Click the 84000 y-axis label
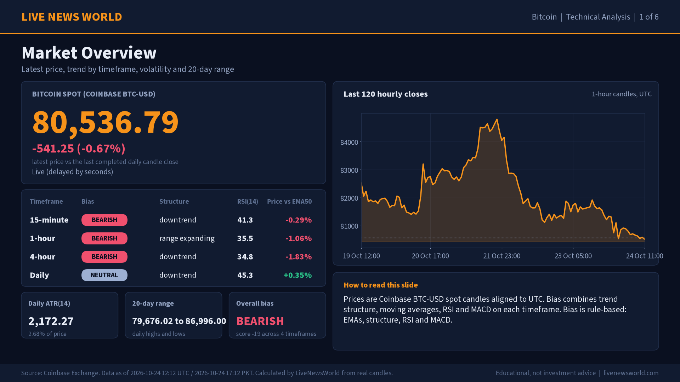The width and height of the screenshot is (680, 382). pos(349,143)
